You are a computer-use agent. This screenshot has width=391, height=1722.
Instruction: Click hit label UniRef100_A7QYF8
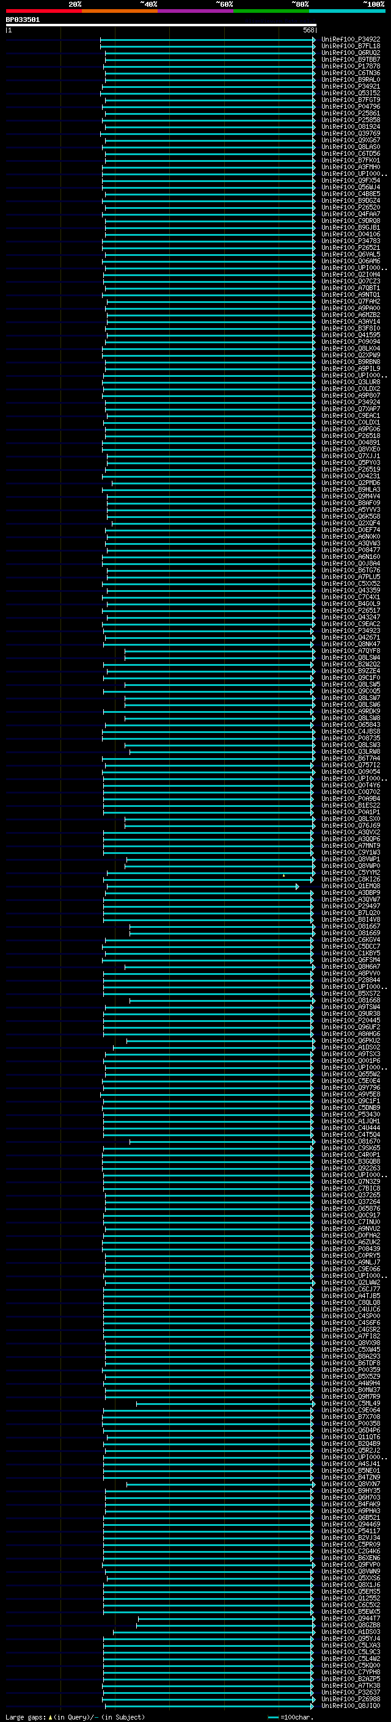coord(350,651)
